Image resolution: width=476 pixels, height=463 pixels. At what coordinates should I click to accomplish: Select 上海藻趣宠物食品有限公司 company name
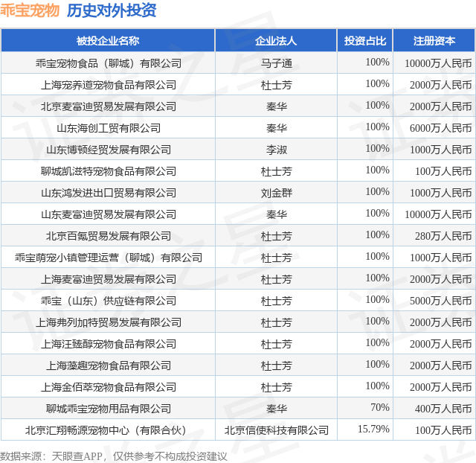109,365
